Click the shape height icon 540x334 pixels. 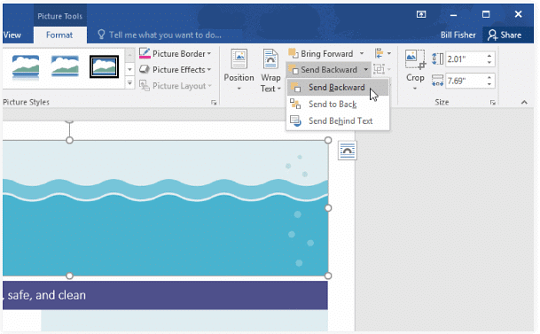[x=437, y=58]
